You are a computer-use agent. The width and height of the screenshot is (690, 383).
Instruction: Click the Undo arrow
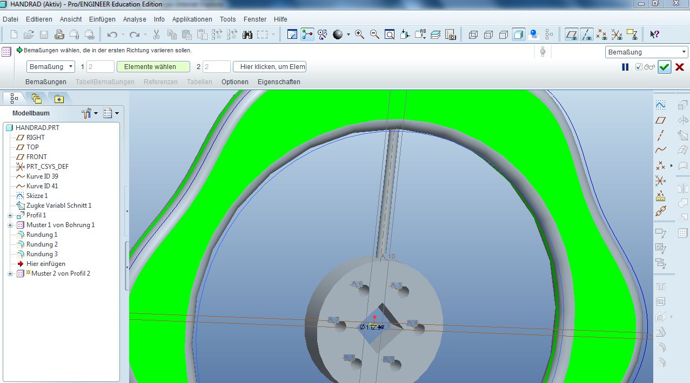tap(112, 35)
